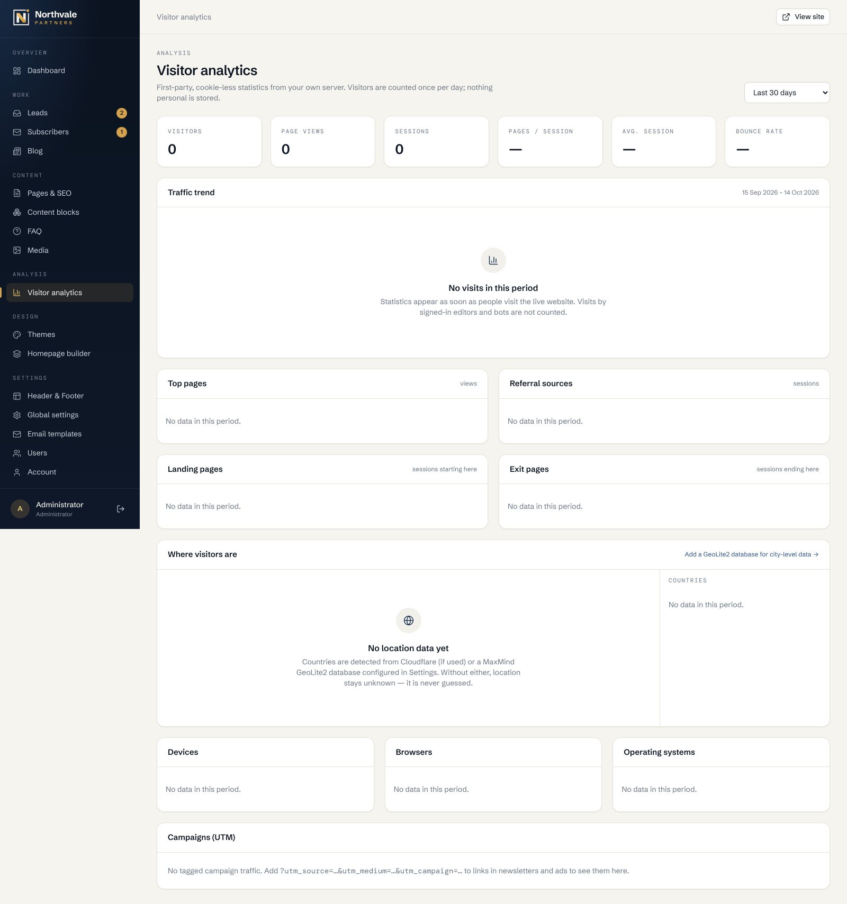This screenshot has height=904, width=847.
Task: Click the Homepage builder layers icon
Action: 17,354
